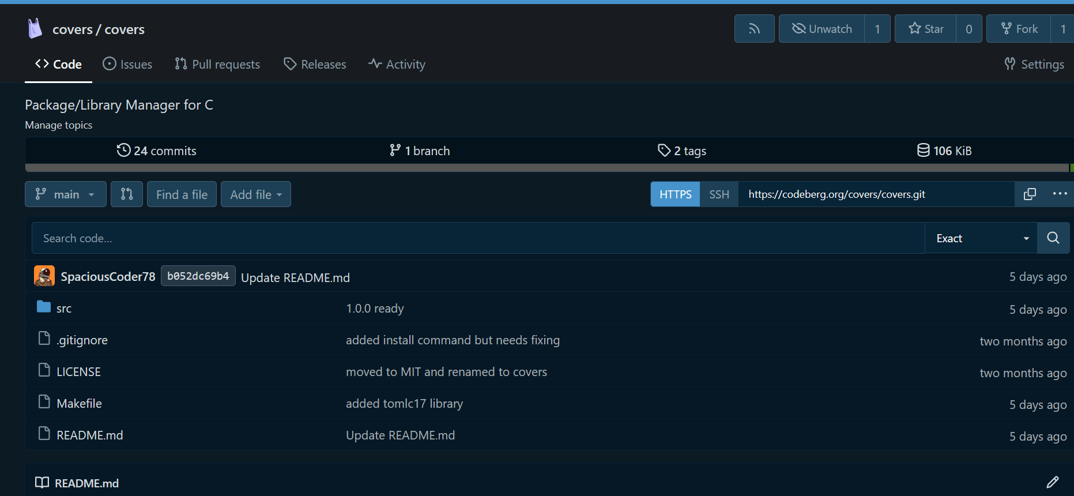
Task: Copy the repository clone URL
Action: [1030, 194]
